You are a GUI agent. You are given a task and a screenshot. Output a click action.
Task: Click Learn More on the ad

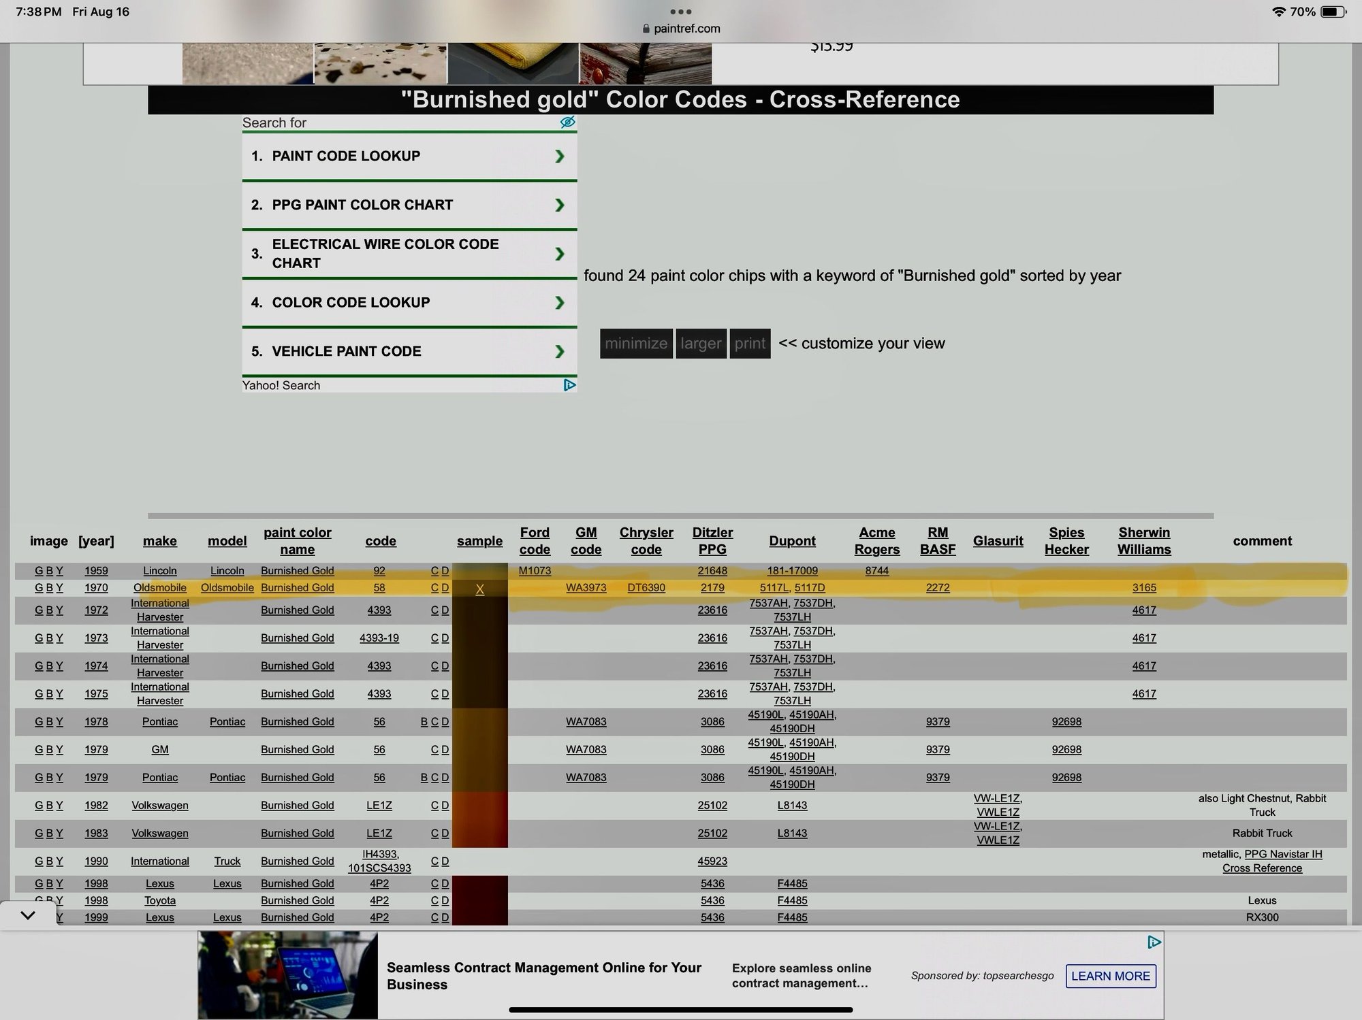click(x=1110, y=976)
